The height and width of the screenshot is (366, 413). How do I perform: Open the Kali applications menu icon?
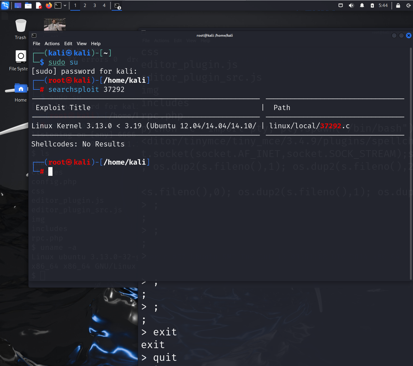point(5,5)
